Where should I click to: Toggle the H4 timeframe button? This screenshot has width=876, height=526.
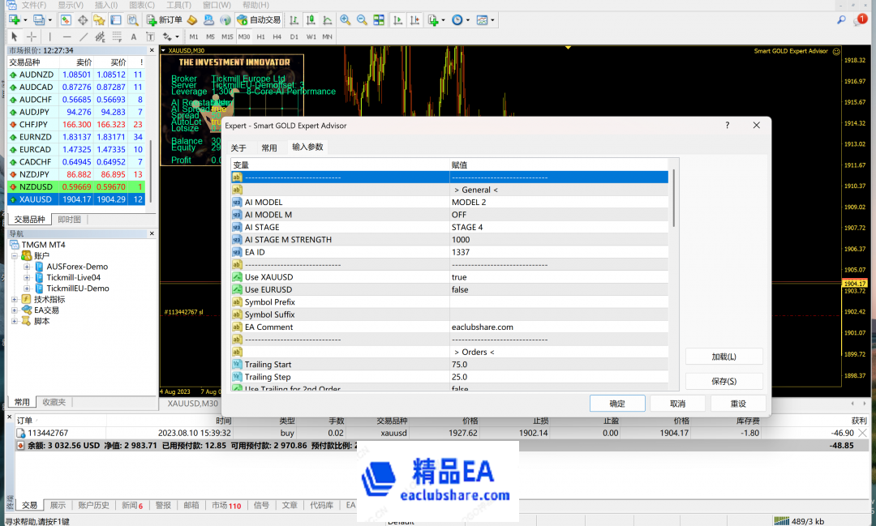(x=277, y=36)
